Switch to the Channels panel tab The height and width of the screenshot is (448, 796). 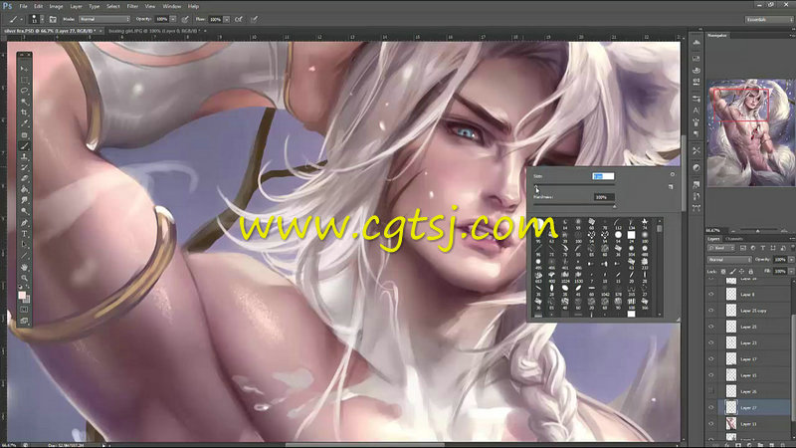[734, 239]
